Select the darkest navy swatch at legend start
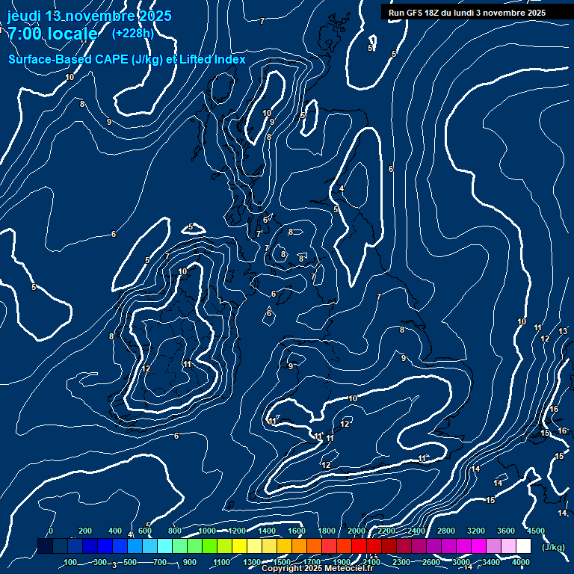The image size is (574, 574). coord(45,546)
